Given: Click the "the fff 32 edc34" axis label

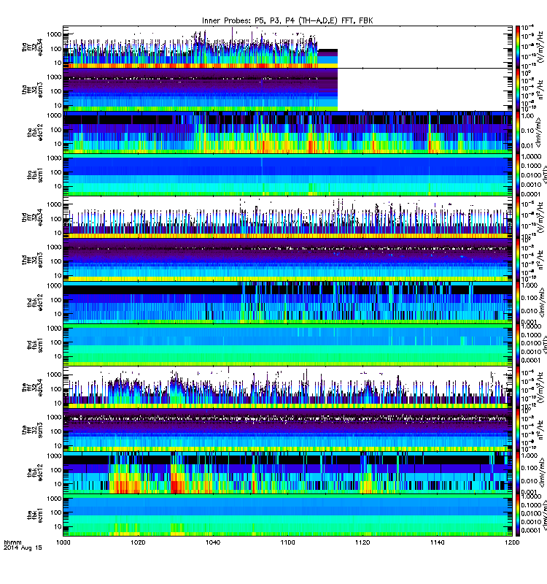Looking at the screenshot, I should [32, 388].
